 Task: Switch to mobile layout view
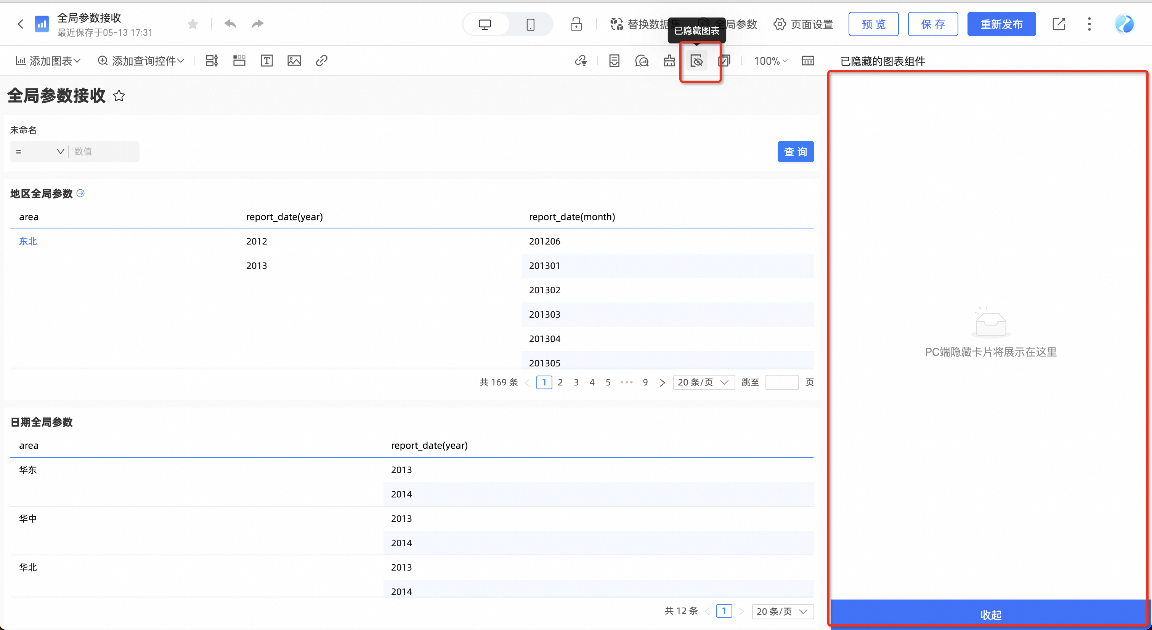pyautogui.click(x=530, y=24)
